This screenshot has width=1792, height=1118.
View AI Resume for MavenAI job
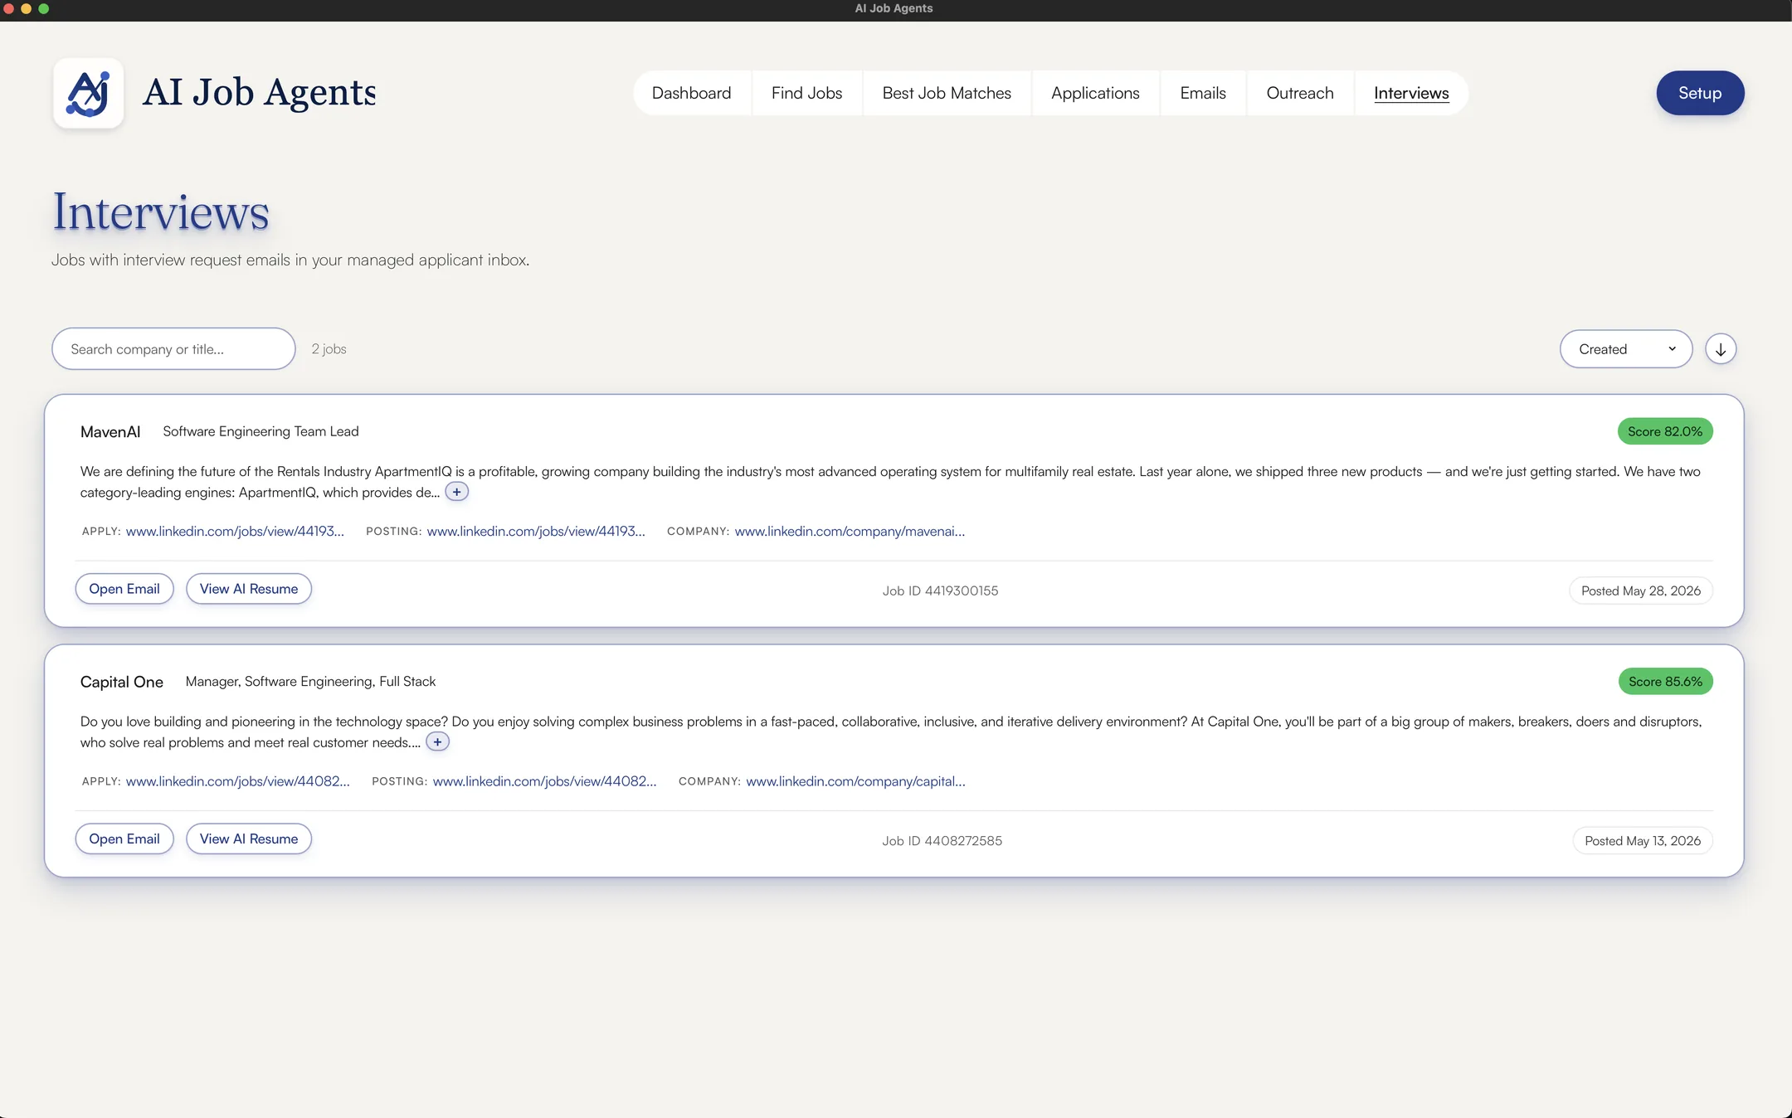(x=249, y=589)
